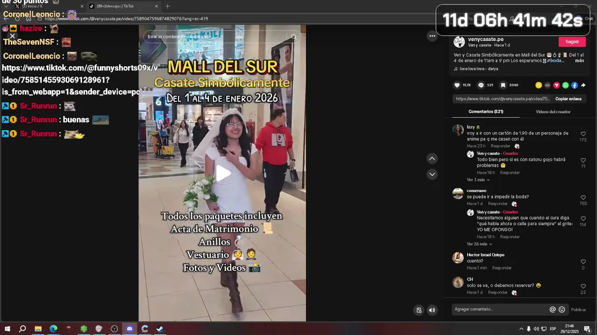Open Discord from the taskbar
This screenshot has width=597, height=335.
click(x=130, y=329)
